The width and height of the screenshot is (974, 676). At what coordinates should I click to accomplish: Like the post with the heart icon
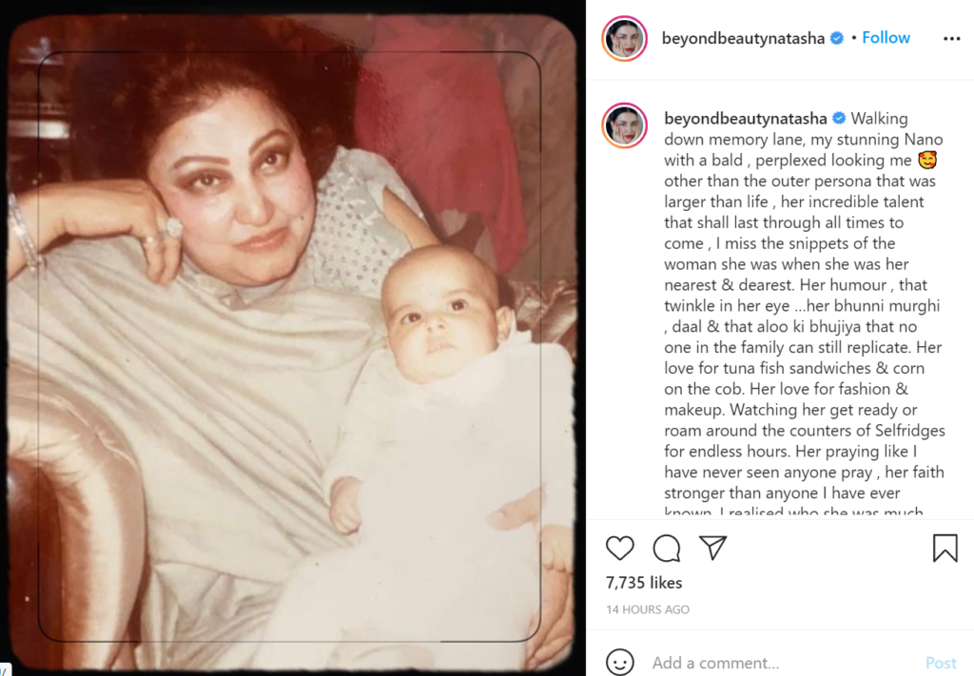619,548
